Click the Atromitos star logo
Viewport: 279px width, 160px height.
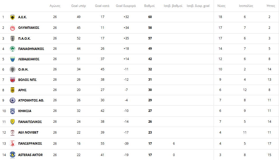[12, 100]
